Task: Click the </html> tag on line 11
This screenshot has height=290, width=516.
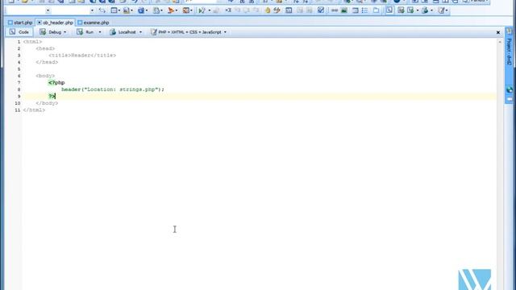Action: click(34, 110)
